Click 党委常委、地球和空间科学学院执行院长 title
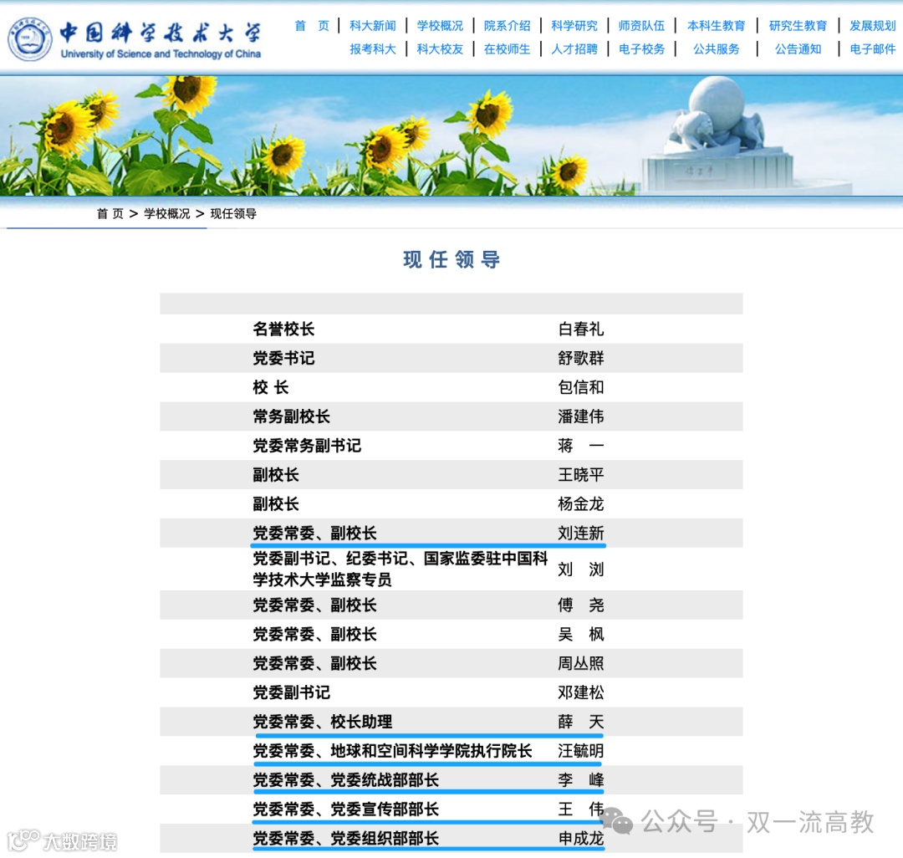 392,751
